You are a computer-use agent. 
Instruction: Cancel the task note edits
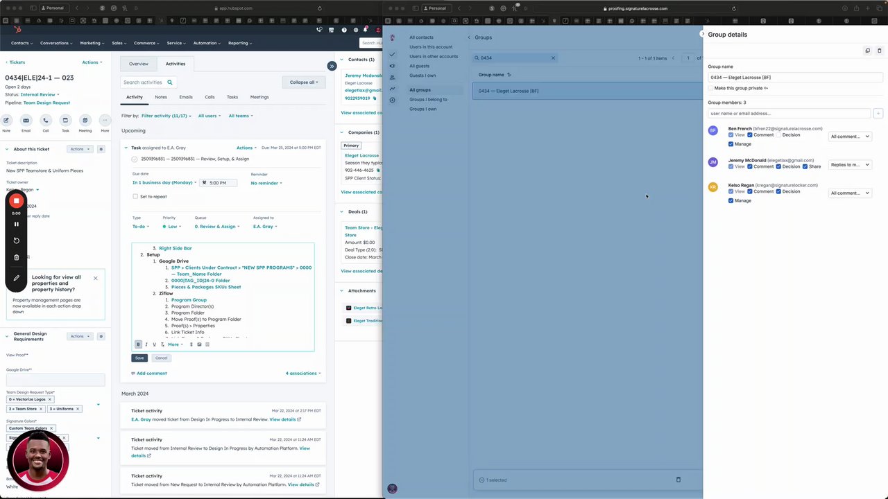pyautogui.click(x=161, y=358)
